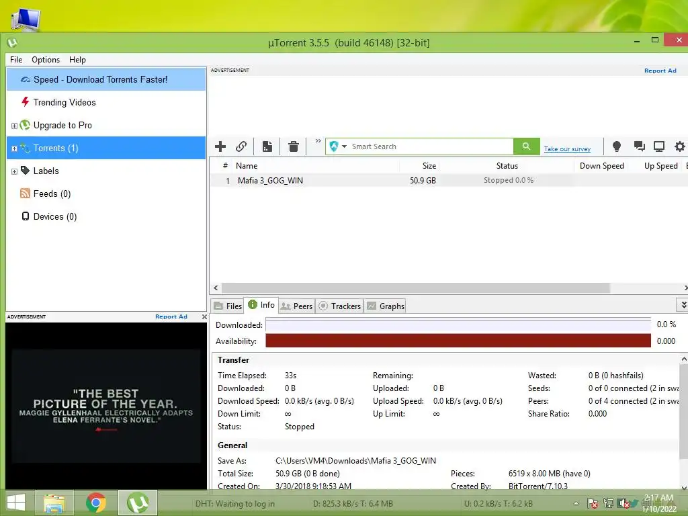Switch to the Trackers tab
Viewport: 688px width, 516px height.
pyautogui.click(x=339, y=306)
